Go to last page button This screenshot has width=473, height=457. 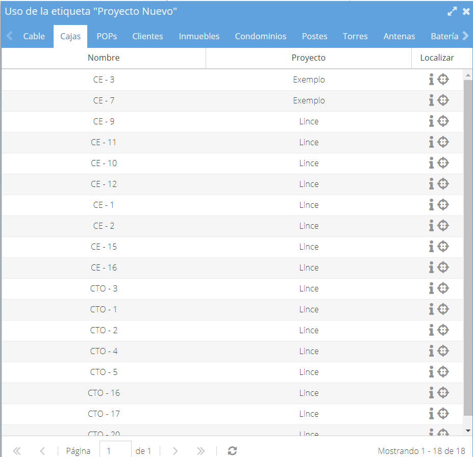[201, 451]
